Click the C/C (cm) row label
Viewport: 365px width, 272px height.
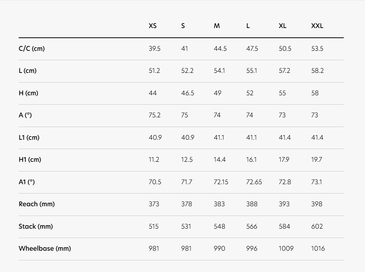pos(32,49)
